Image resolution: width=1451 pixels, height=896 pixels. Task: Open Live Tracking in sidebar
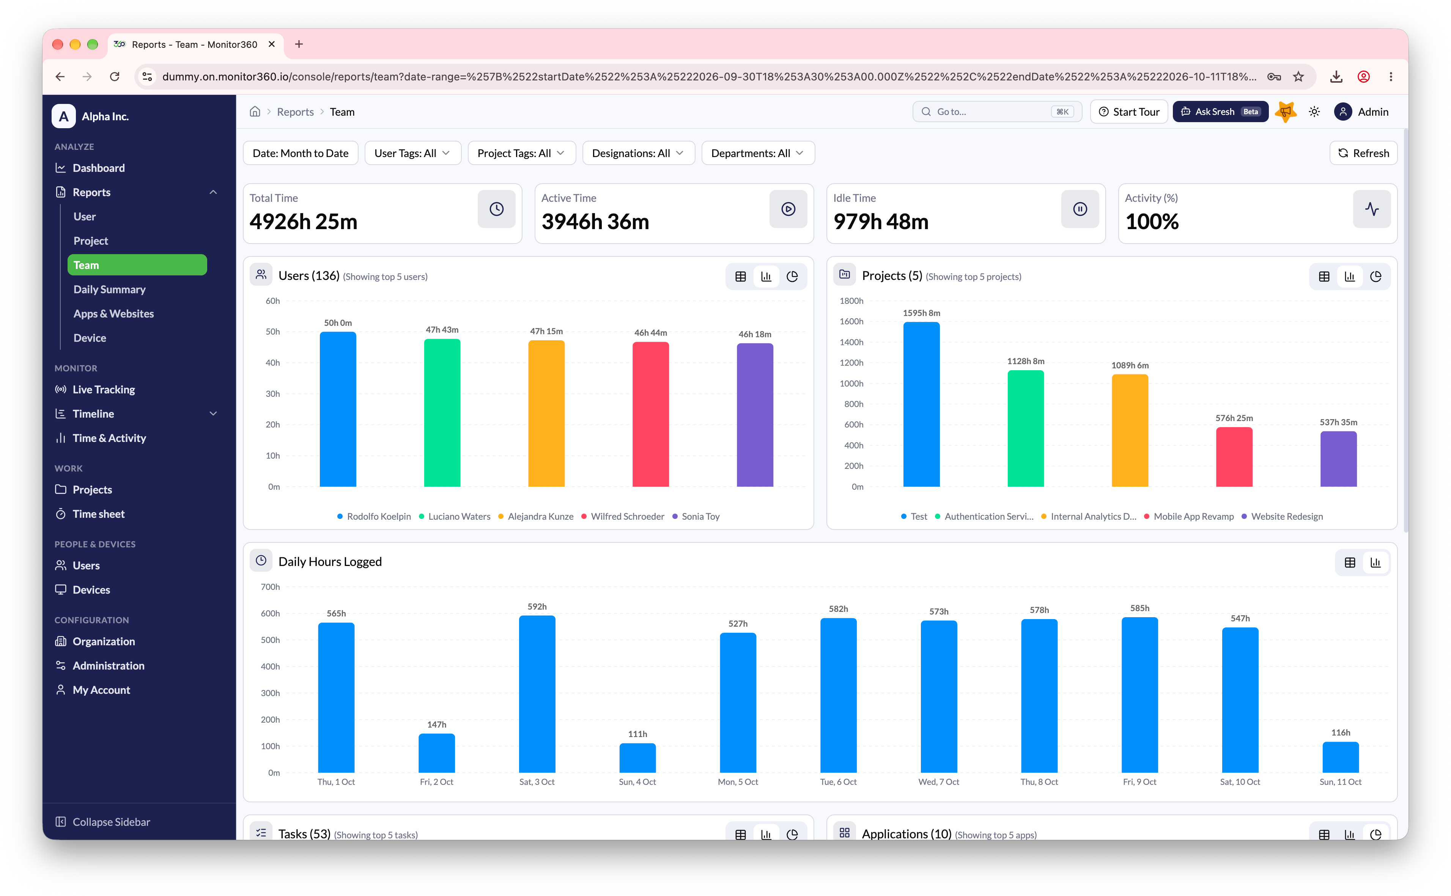(137, 389)
